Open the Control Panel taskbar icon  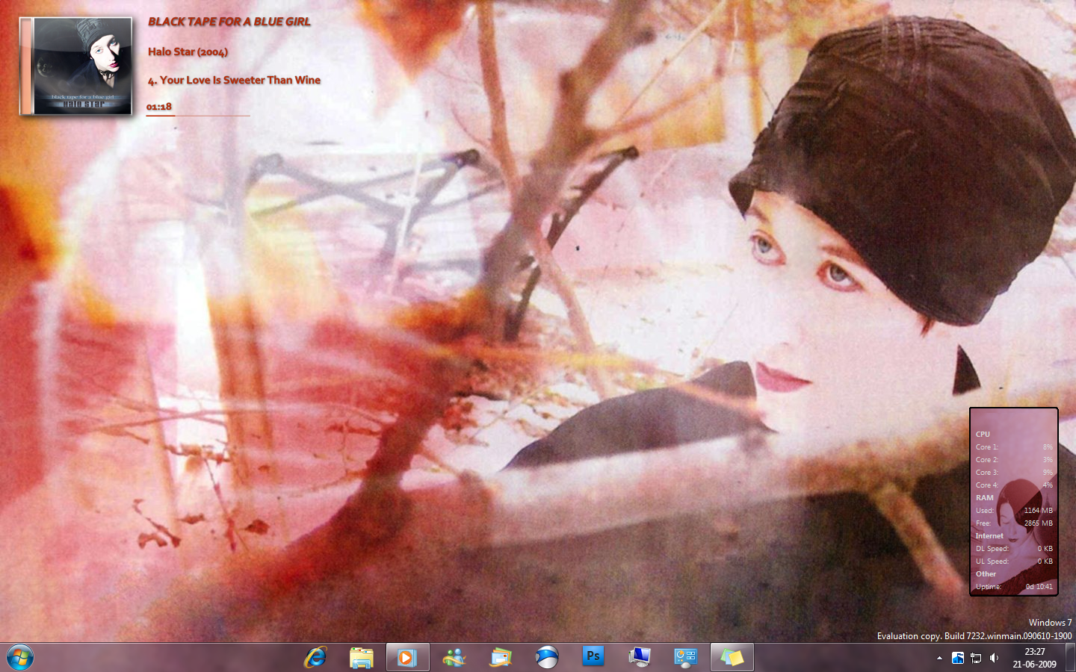pos(686,657)
